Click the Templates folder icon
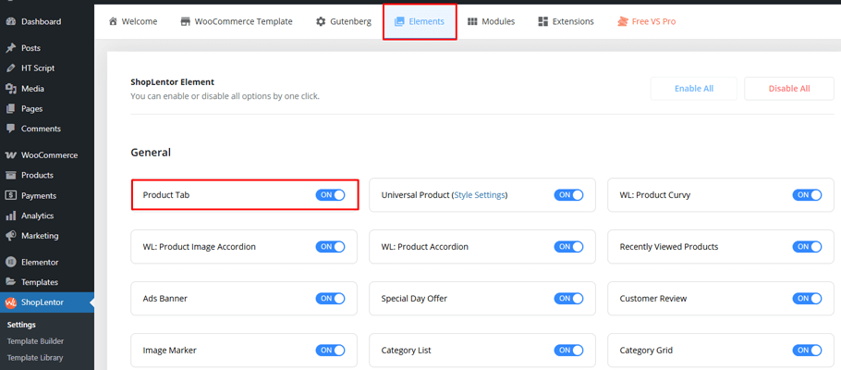 tap(10, 282)
